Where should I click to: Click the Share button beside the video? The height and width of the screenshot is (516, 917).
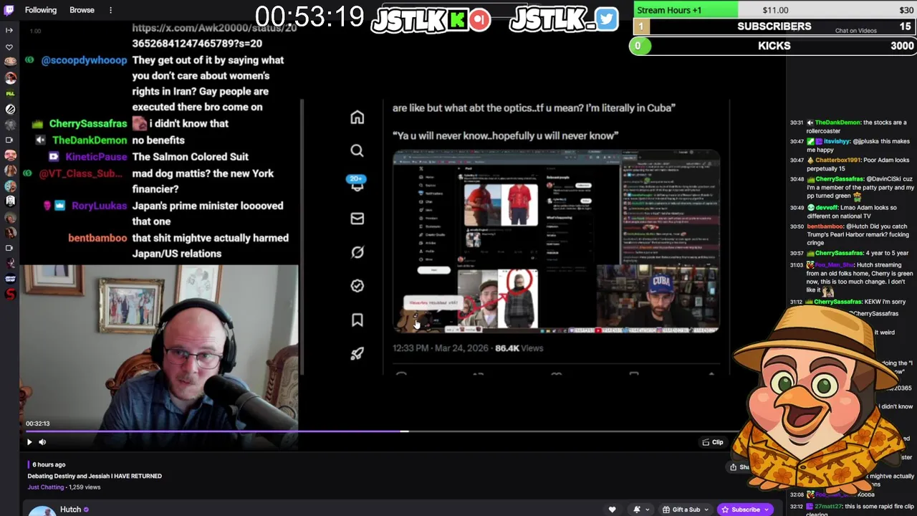tap(739, 467)
